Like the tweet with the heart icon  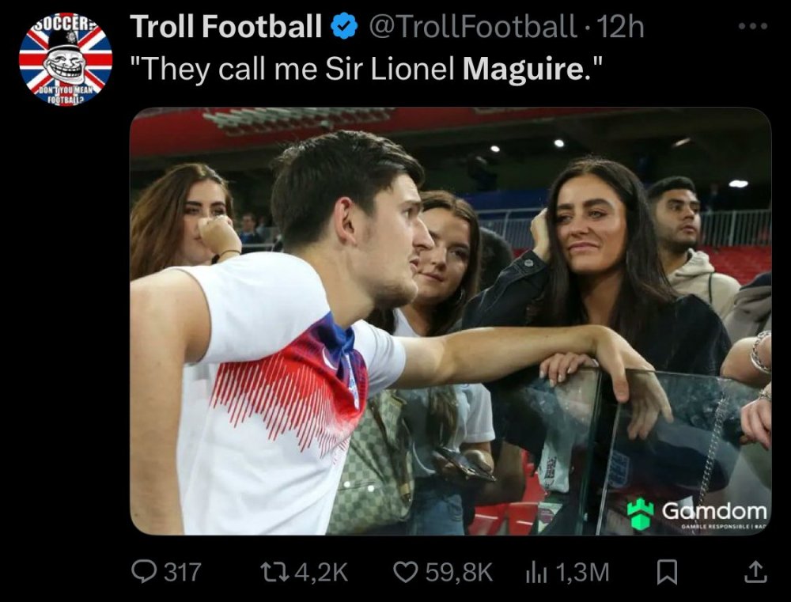[405, 571]
